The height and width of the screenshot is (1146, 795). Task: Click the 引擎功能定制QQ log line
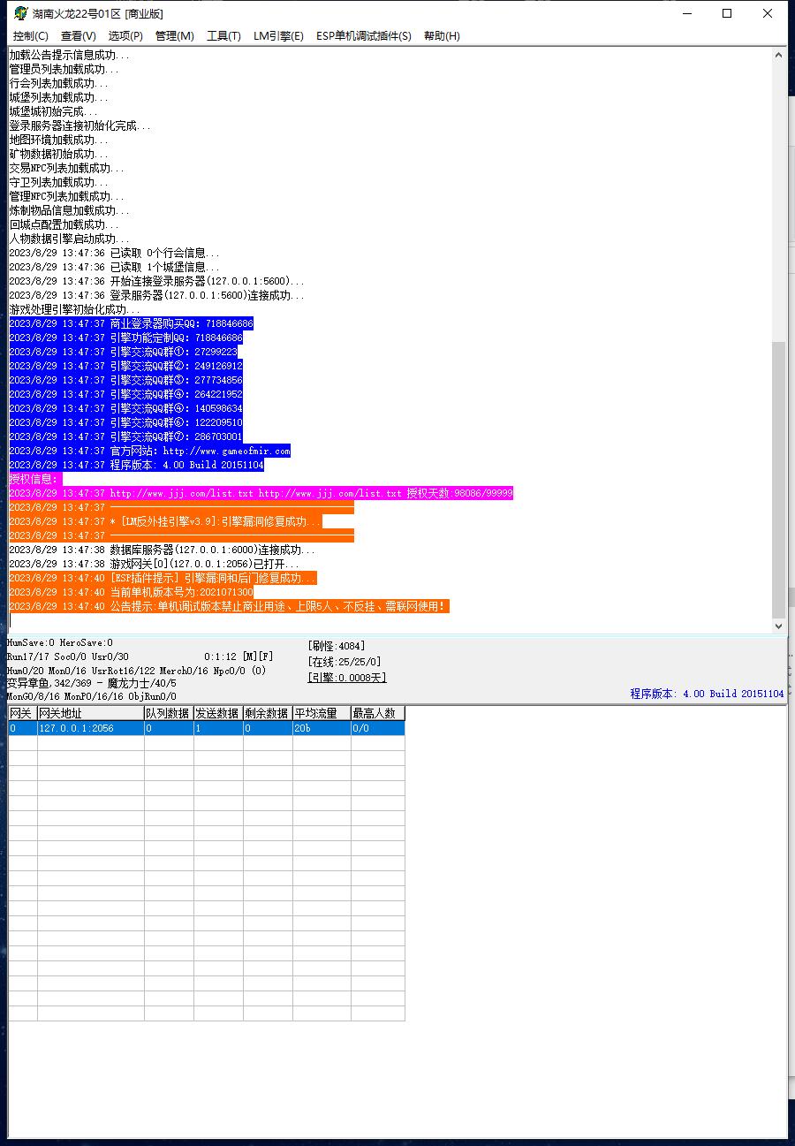[x=125, y=338]
